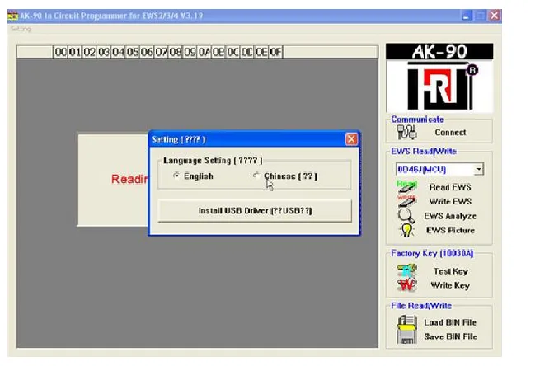Click the Write EWS chip icon
This screenshot has width=554, height=366.
(x=406, y=200)
